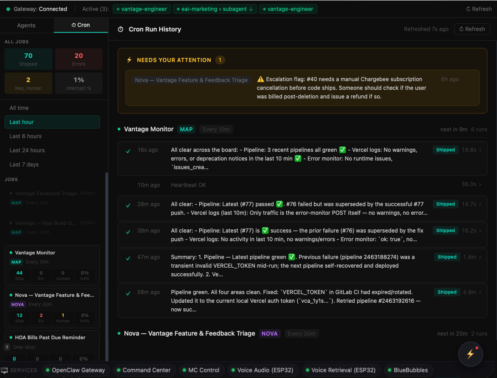This screenshot has height=378, width=497.
Task: Click the green dot beside Nova Triage heading
Action: pos(119,333)
